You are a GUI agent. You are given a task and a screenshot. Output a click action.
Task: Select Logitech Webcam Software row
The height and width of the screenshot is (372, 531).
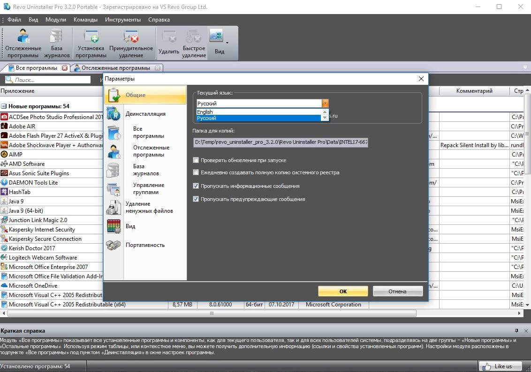[x=52, y=258]
